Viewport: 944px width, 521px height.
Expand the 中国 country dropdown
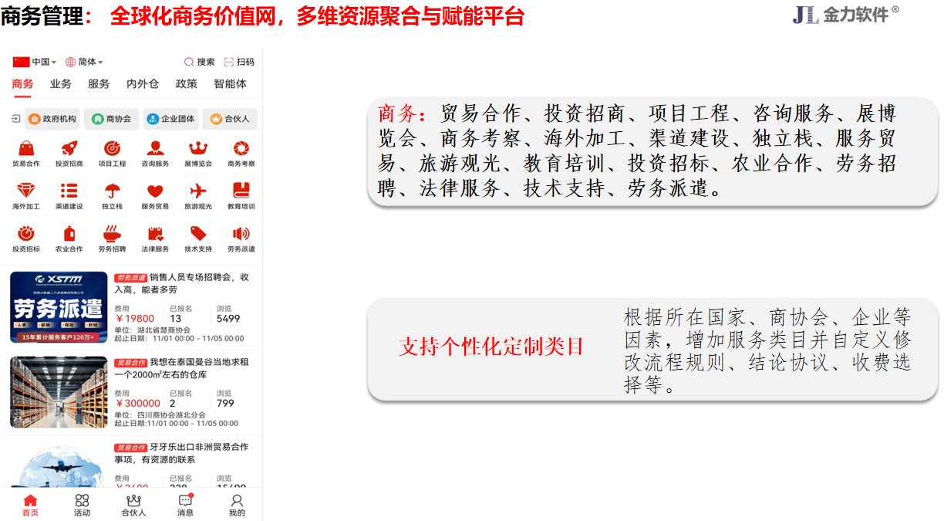(x=35, y=62)
